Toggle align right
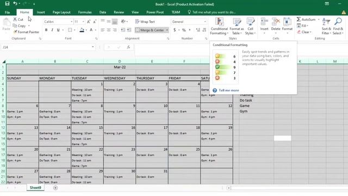 pyautogui.click(x=115, y=30)
